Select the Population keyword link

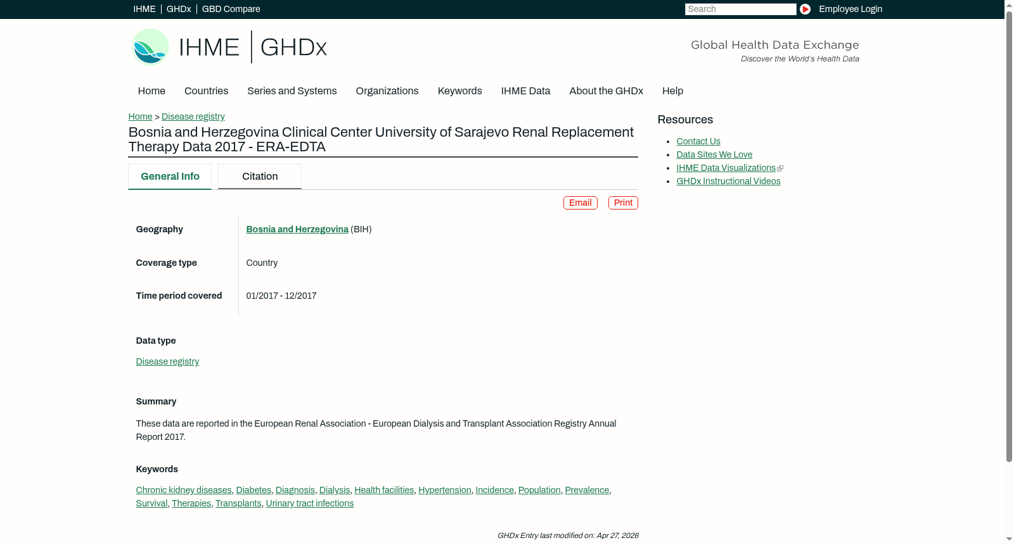point(539,491)
